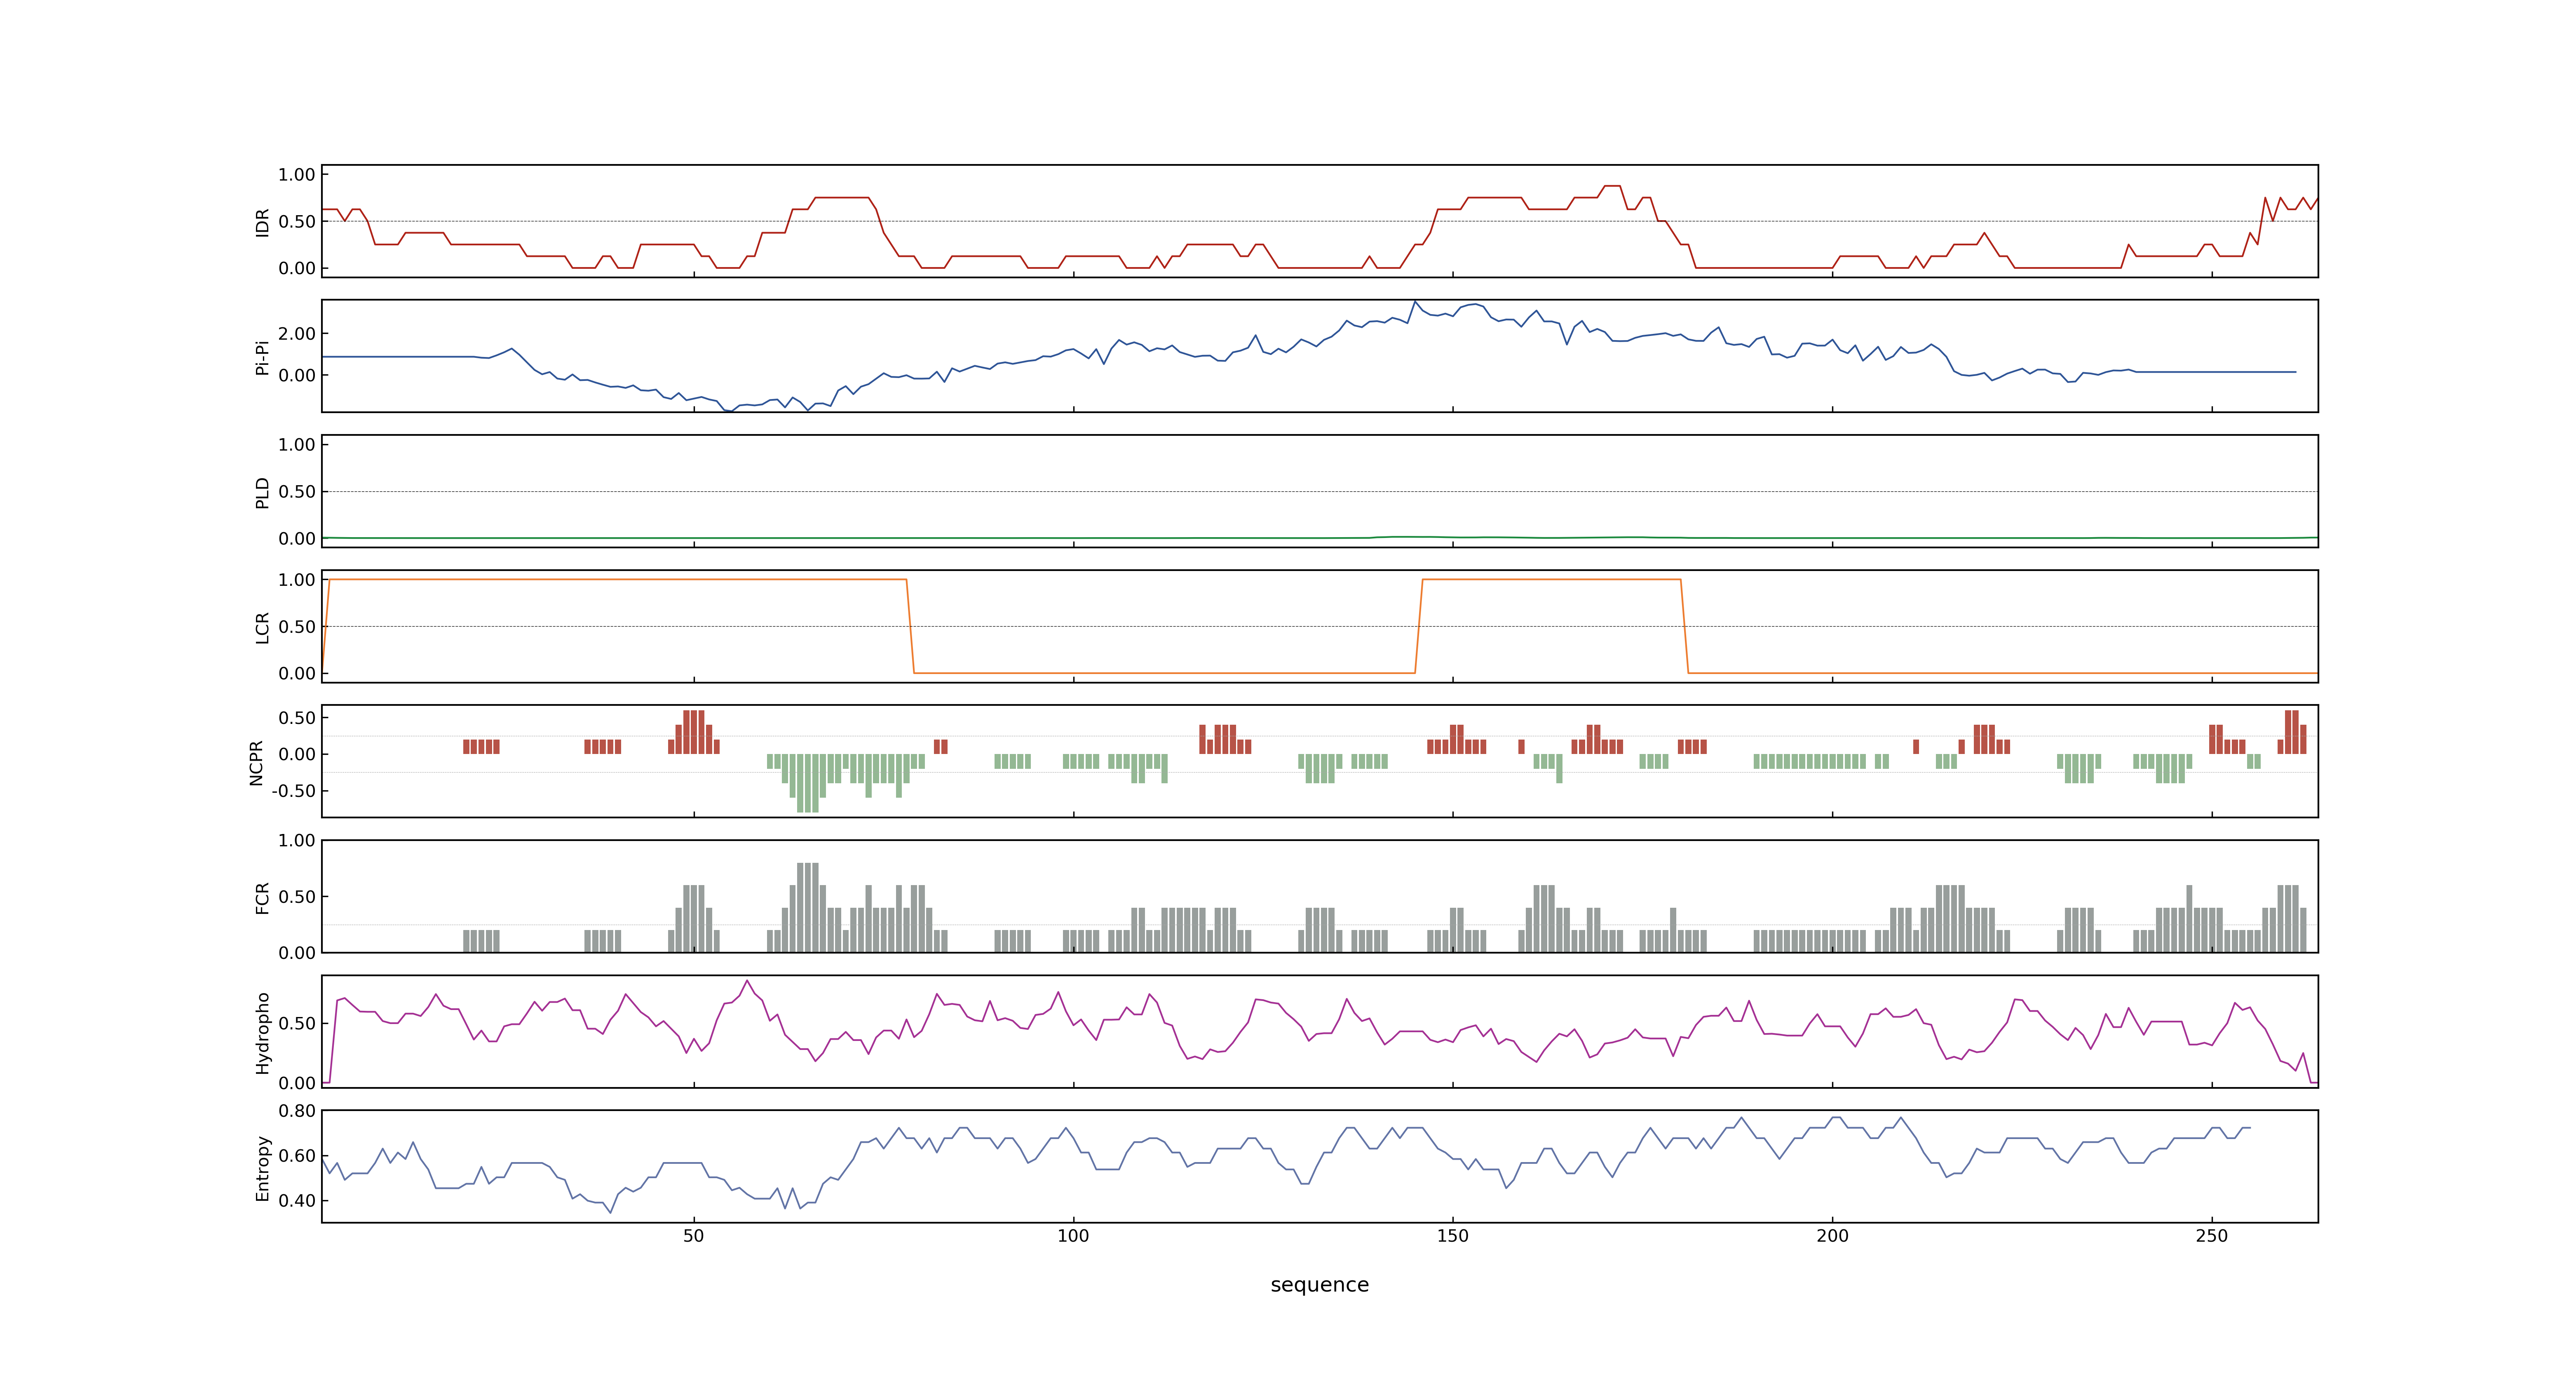Click the 1.00 tick on LCR axis

[x=297, y=580]
